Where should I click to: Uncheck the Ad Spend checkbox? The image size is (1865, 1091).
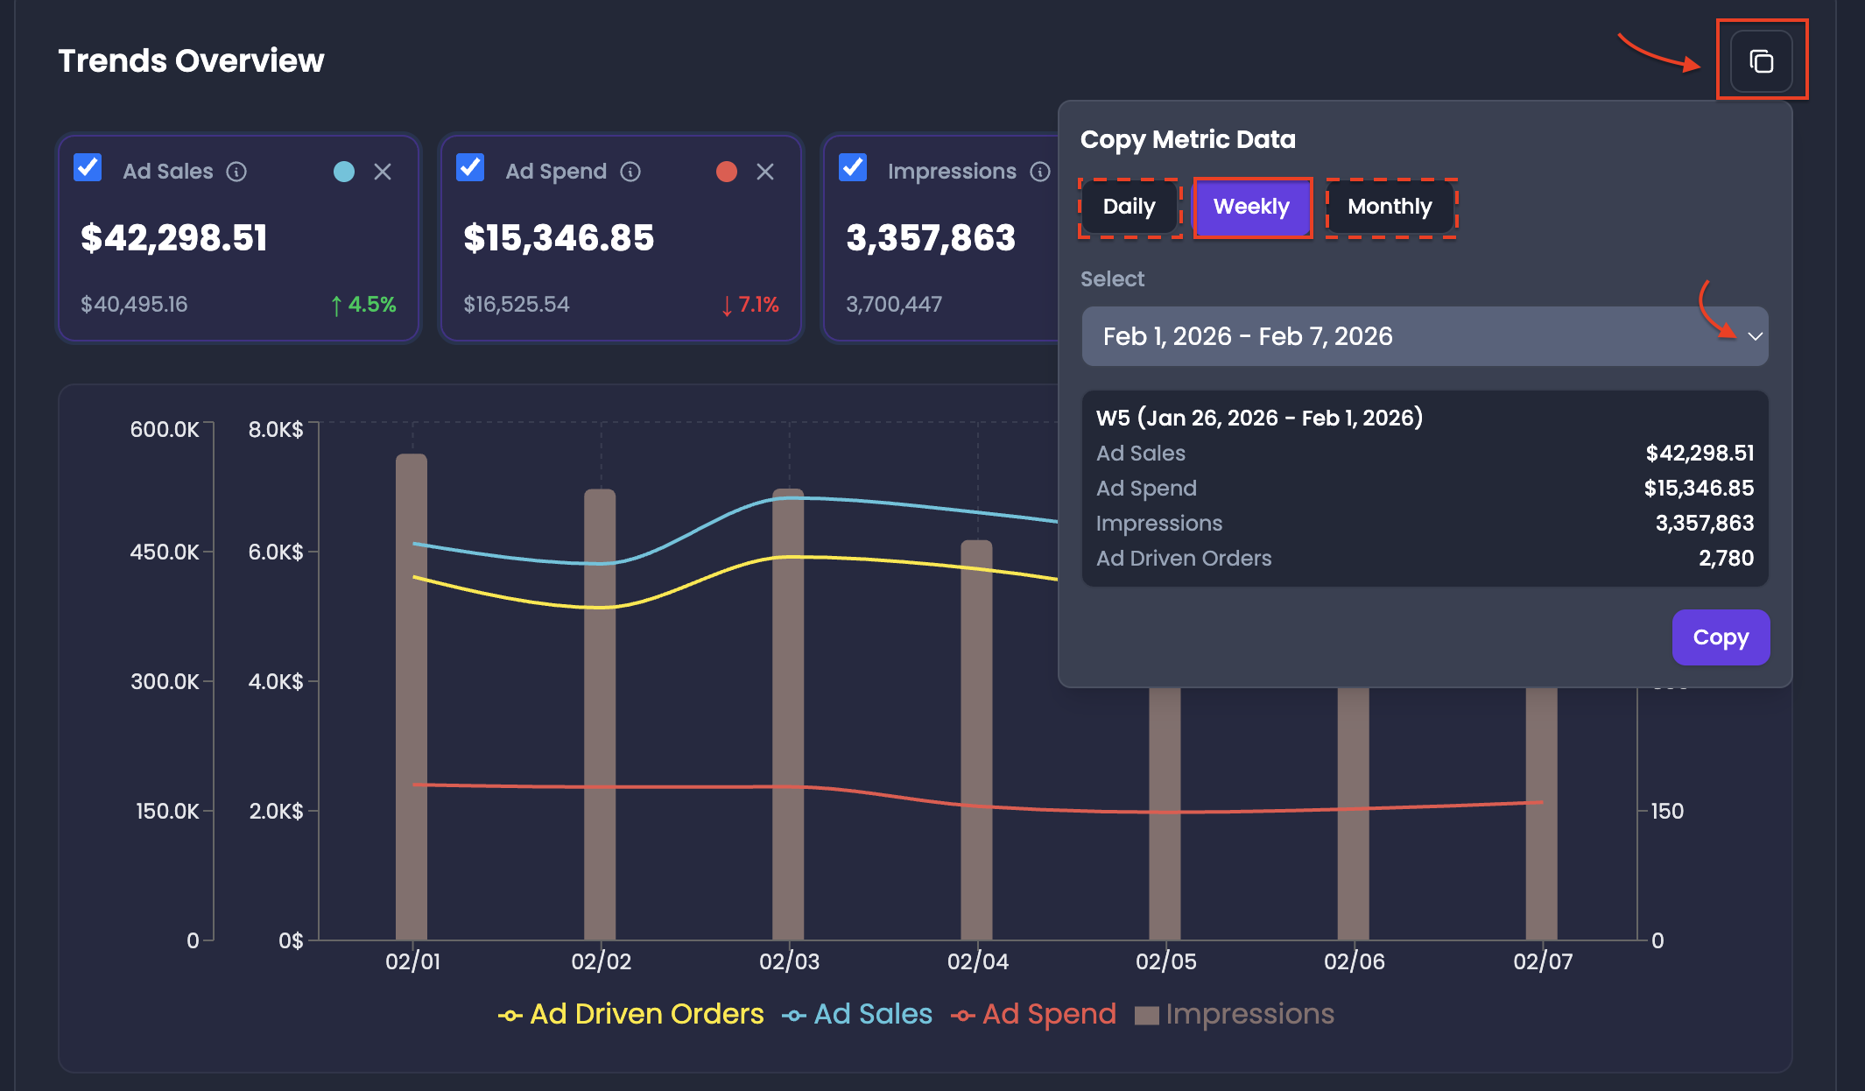pos(470,167)
